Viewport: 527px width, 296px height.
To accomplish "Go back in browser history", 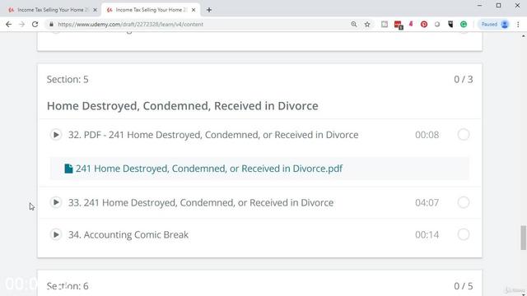I will (x=9, y=24).
